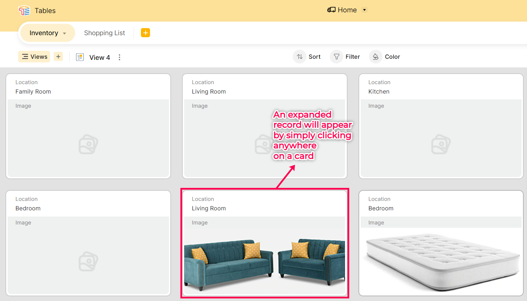Click the Color paint bucket icon
The height and width of the screenshot is (301, 527).
pos(376,57)
